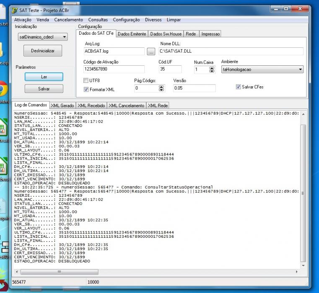Screen dimensions: 319x293
Task: Click the log's vertical scrollbar down arrow
Action: click(x=303, y=265)
